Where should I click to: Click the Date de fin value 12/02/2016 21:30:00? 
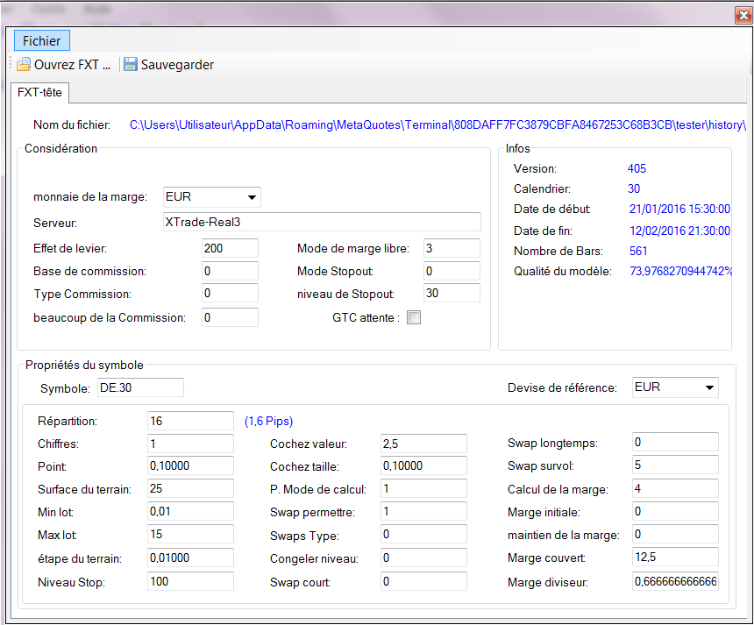point(680,231)
